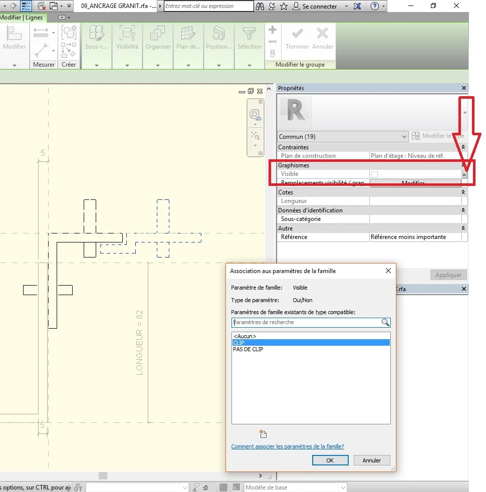
Task: Select <Aucun> in the parameter list
Action: pos(311,336)
